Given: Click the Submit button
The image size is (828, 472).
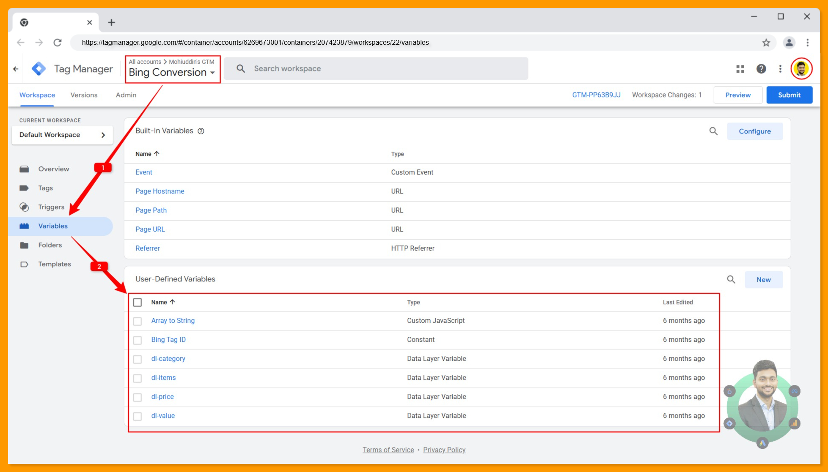Looking at the screenshot, I should tap(789, 95).
